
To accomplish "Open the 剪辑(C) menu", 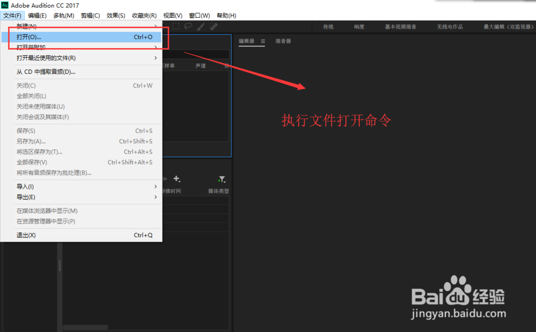I will [x=90, y=16].
